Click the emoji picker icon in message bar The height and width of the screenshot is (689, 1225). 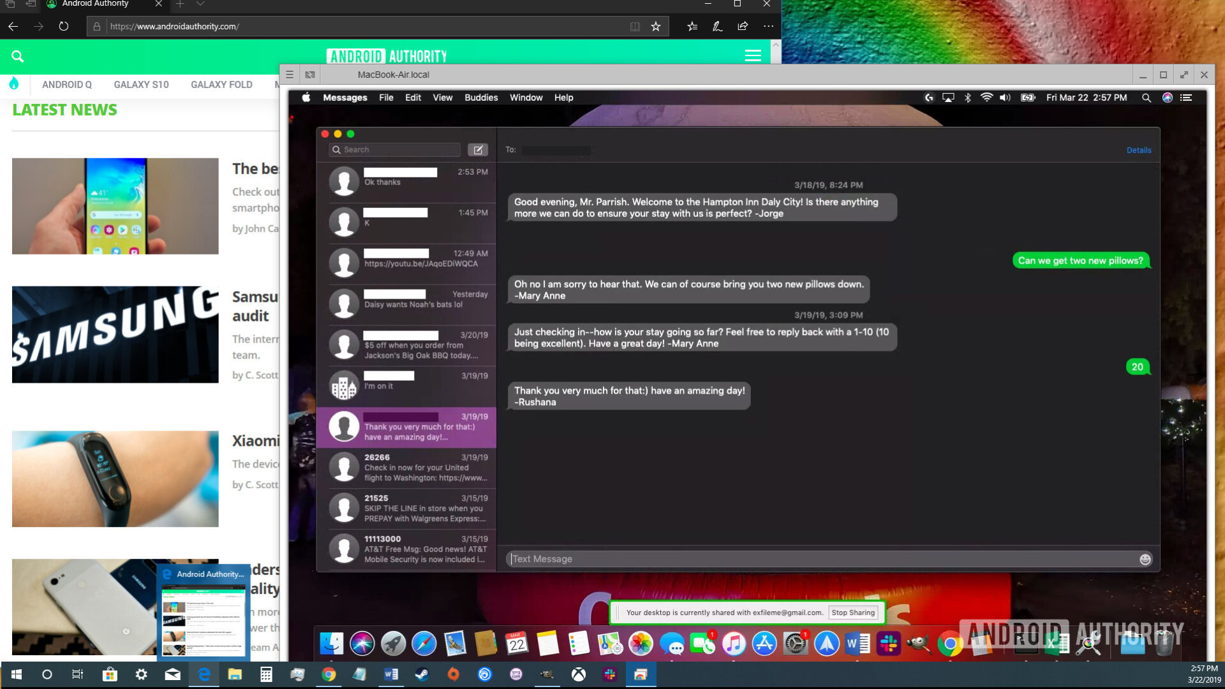click(x=1146, y=559)
